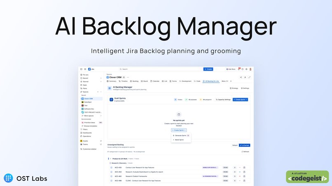Click the share icon in the project header

[x=241, y=77]
